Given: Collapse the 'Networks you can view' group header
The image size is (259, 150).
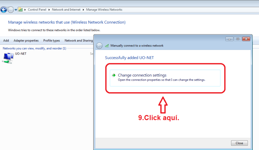Looking at the screenshot, I should 34,48.
